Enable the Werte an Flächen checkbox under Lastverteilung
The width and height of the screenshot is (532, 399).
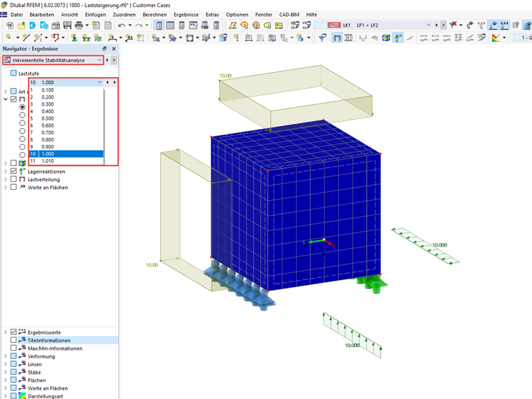13,187
